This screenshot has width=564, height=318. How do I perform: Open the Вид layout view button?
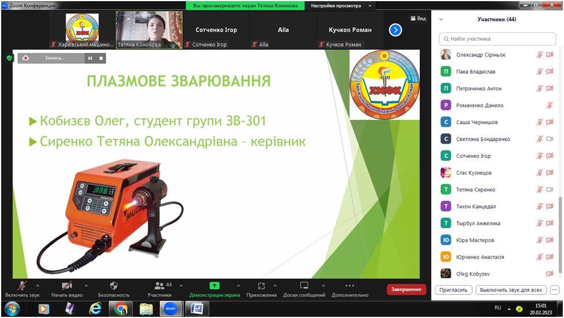[x=418, y=18]
